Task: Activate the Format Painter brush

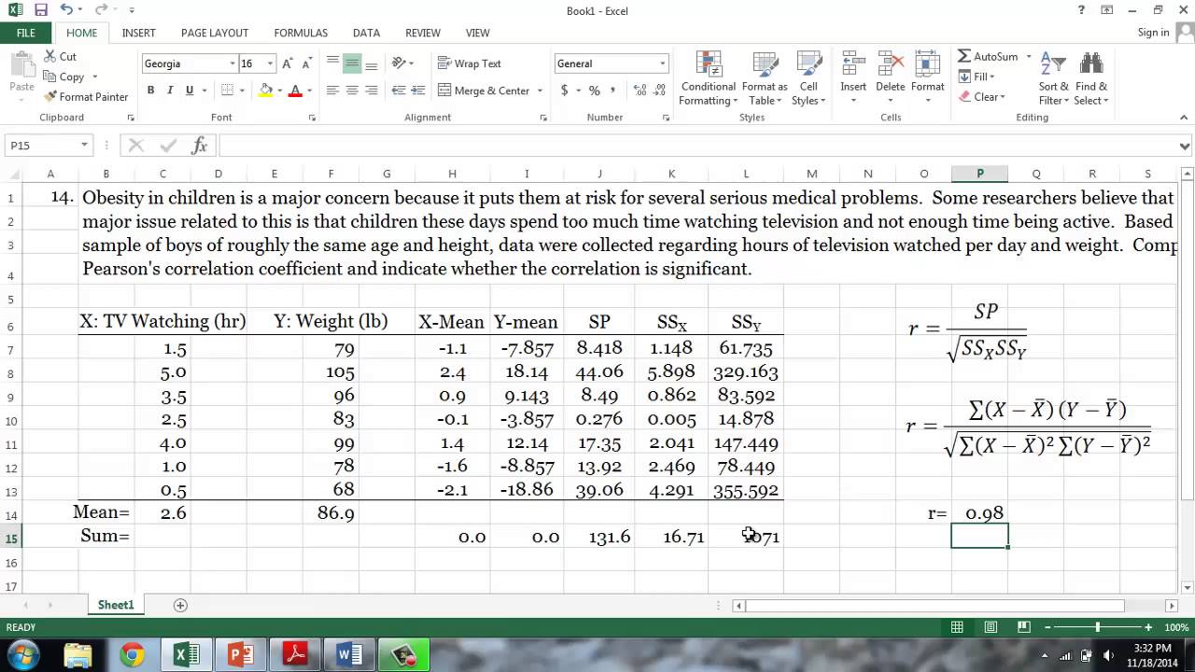Action: click(x=86, y=96)
